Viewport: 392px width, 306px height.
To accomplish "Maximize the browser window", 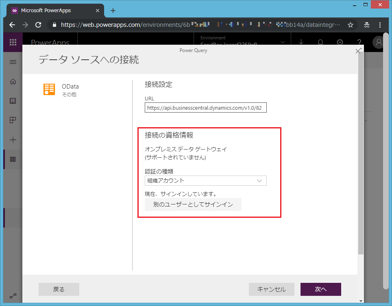I will pos(366,5).
